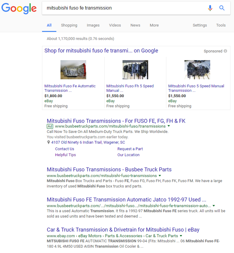Click the blue search magnifier icon
Viewport: 234px width, 253px height.
[222, 8]
